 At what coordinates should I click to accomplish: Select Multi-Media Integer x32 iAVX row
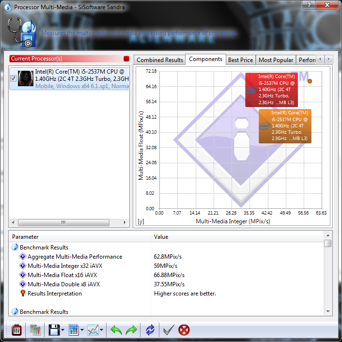pos(166,265)
